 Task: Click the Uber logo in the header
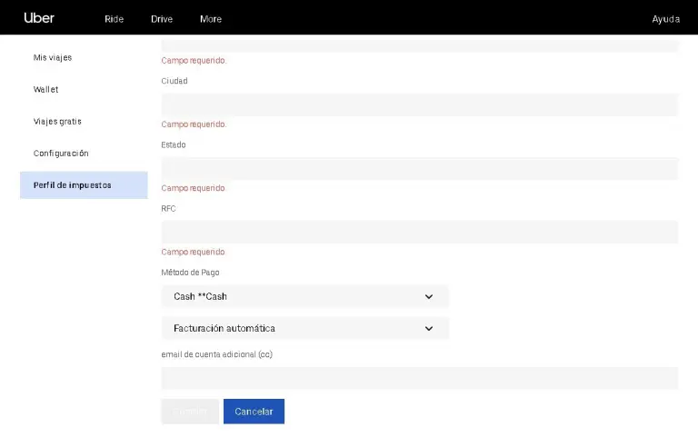[x=39, y=18]
